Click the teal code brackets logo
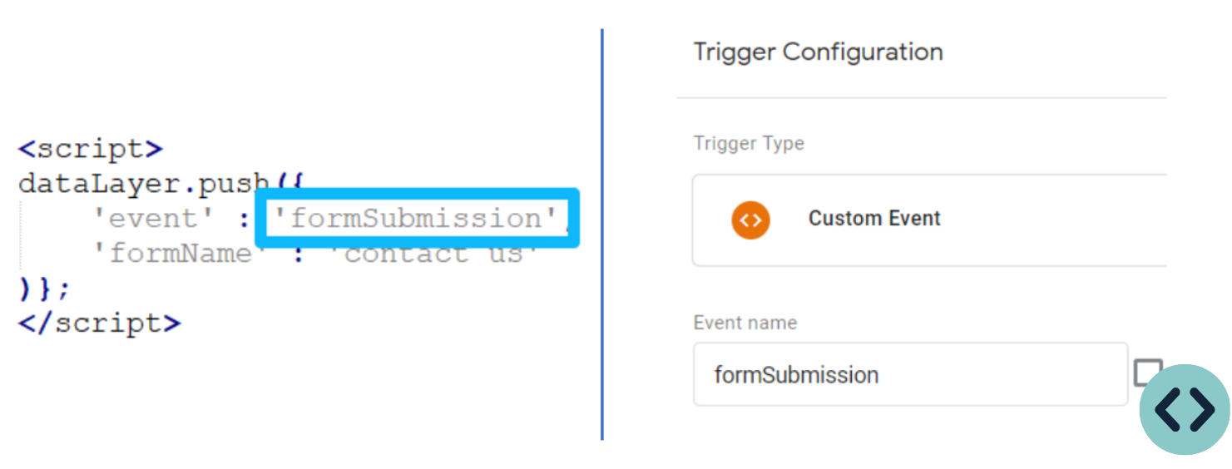The width and height of the screenshot is (1232, 469). [1185, 409]
